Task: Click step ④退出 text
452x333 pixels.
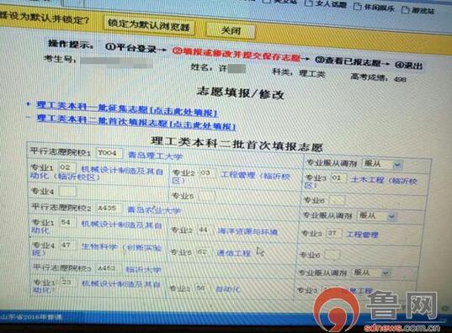Action: click(408, 65)
